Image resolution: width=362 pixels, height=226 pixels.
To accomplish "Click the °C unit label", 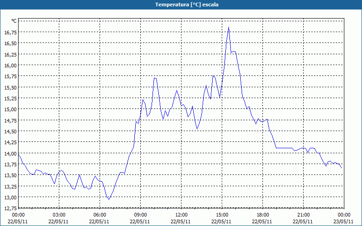I will pos(14,21).
